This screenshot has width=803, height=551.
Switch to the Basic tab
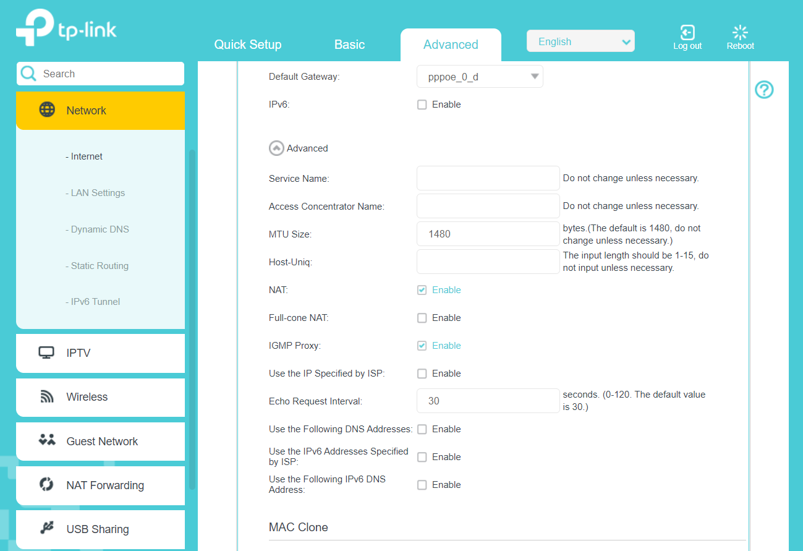pyautogui.click(x=349, y=44)
